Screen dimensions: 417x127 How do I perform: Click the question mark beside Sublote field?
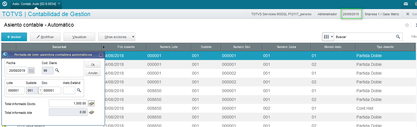(x=40, y=91)
